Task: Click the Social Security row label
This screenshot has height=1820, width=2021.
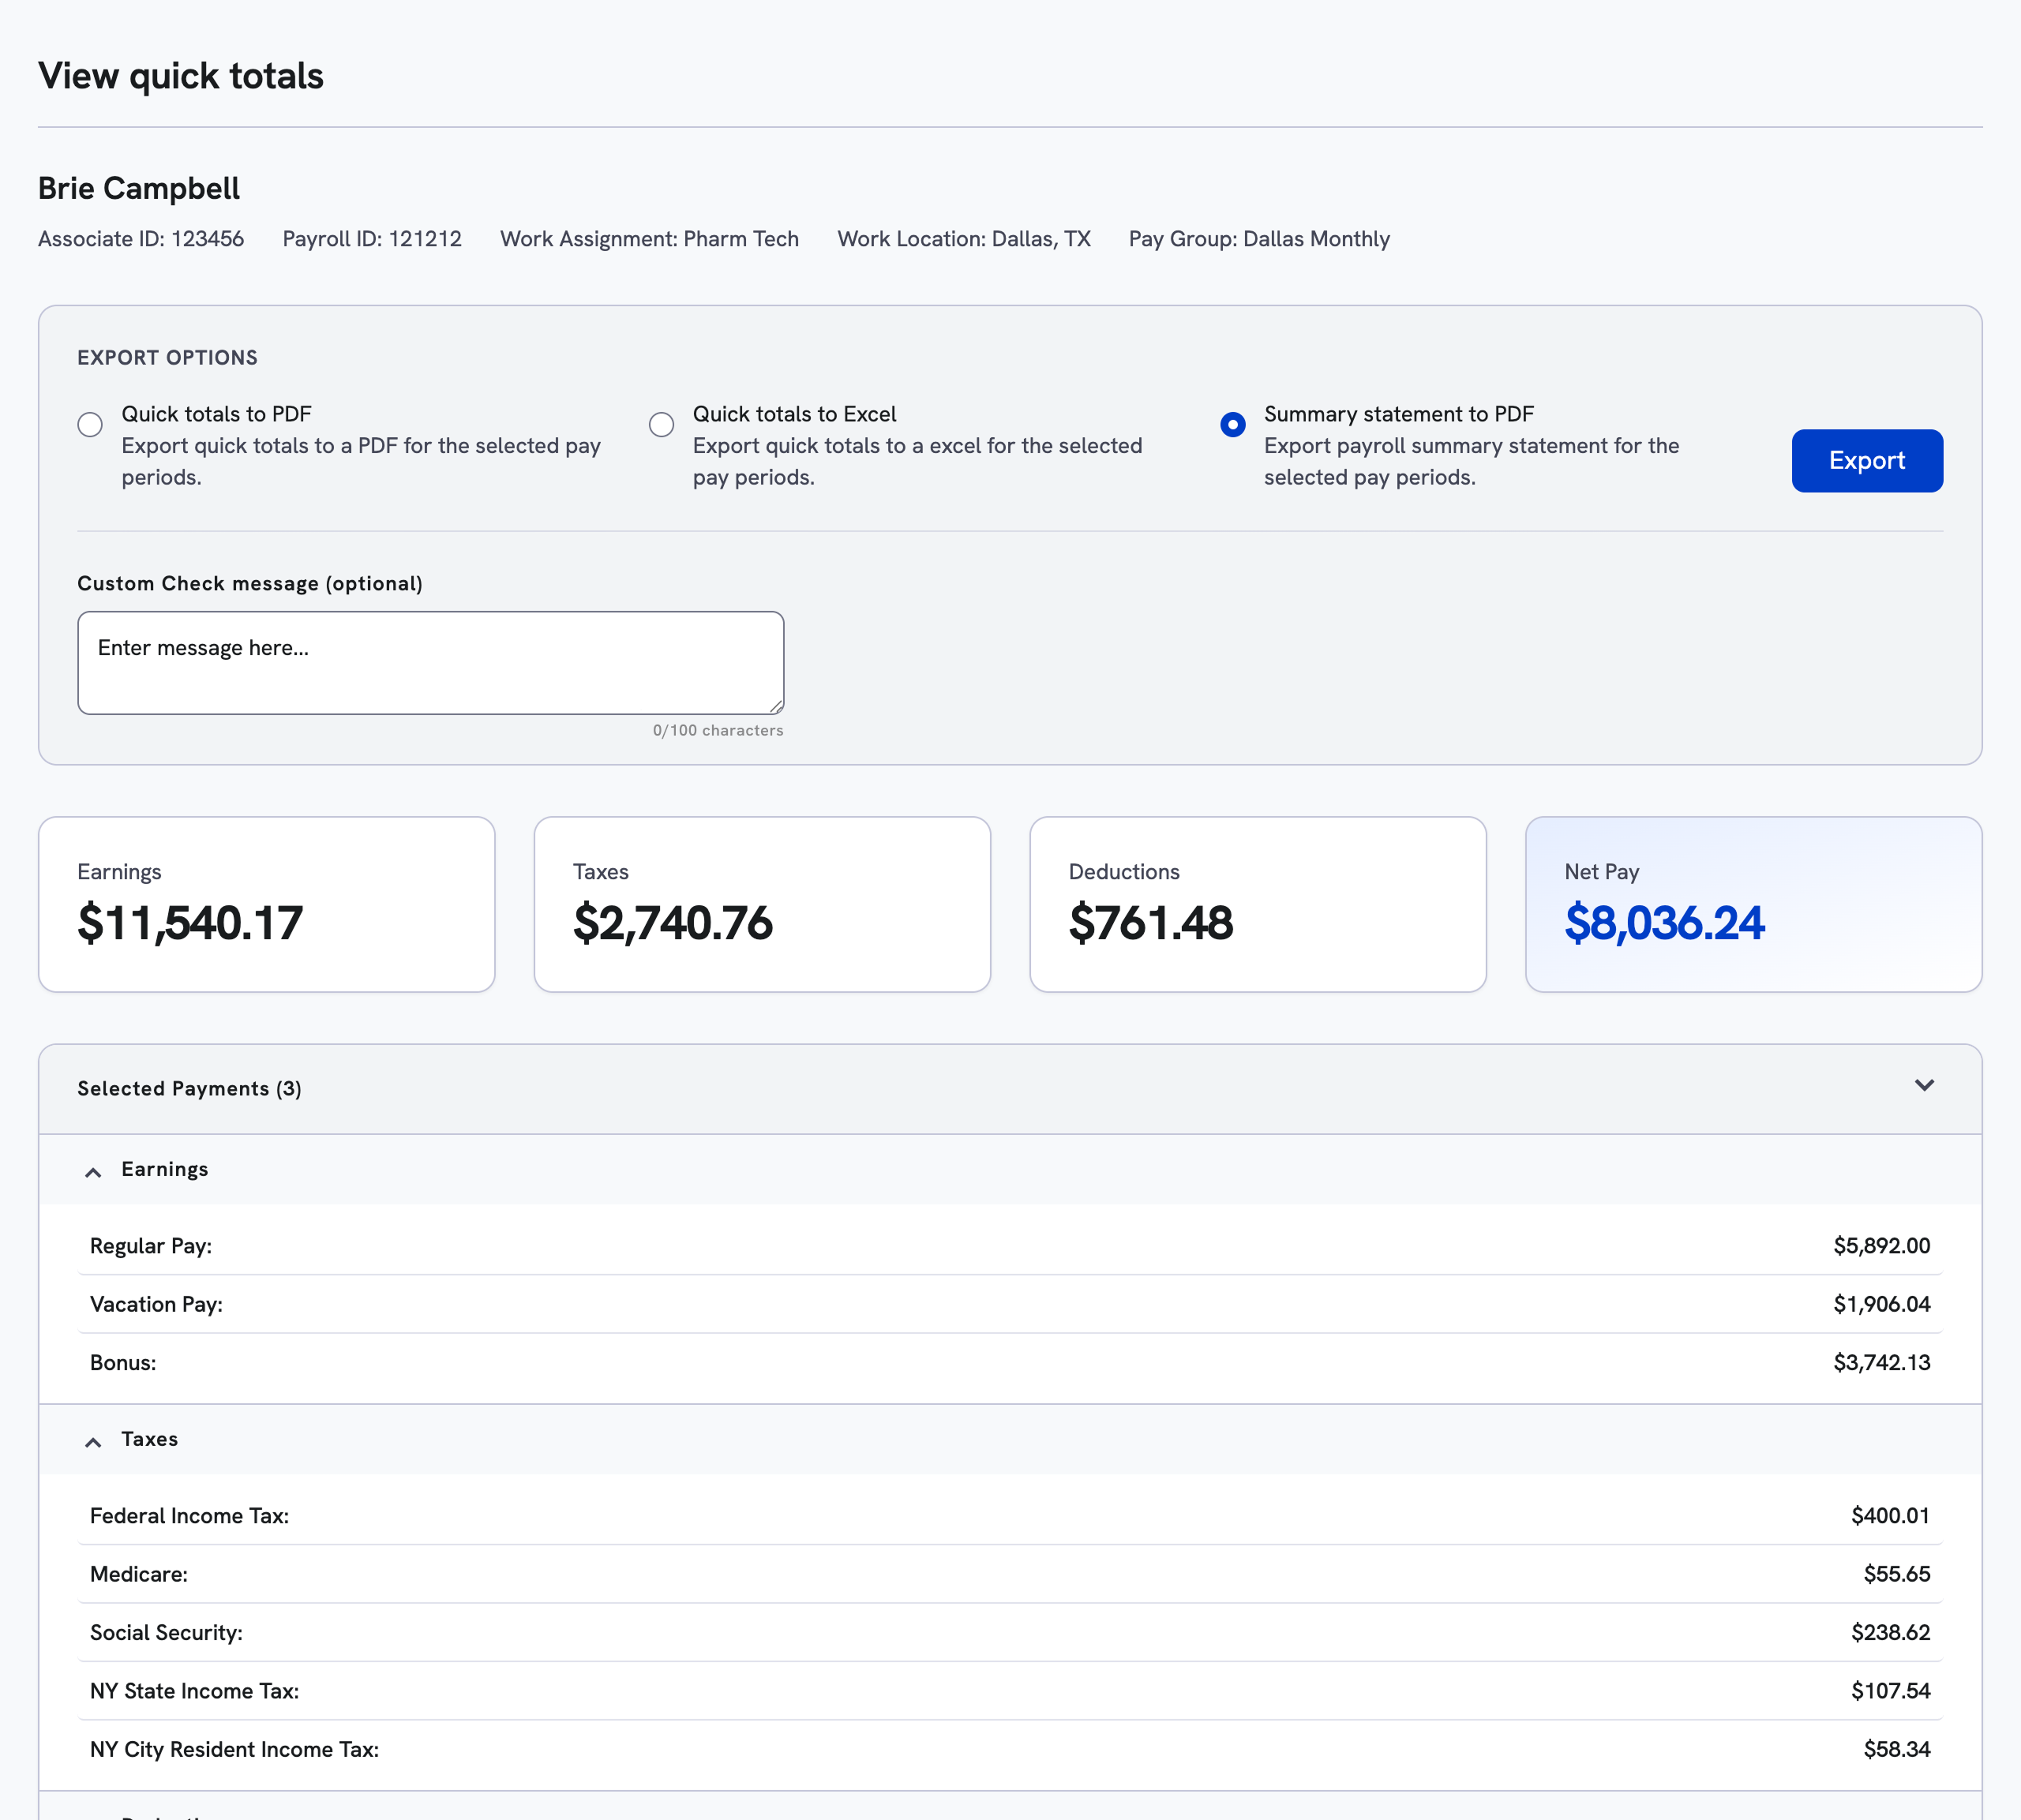Action: click(x=166, y=1633)
